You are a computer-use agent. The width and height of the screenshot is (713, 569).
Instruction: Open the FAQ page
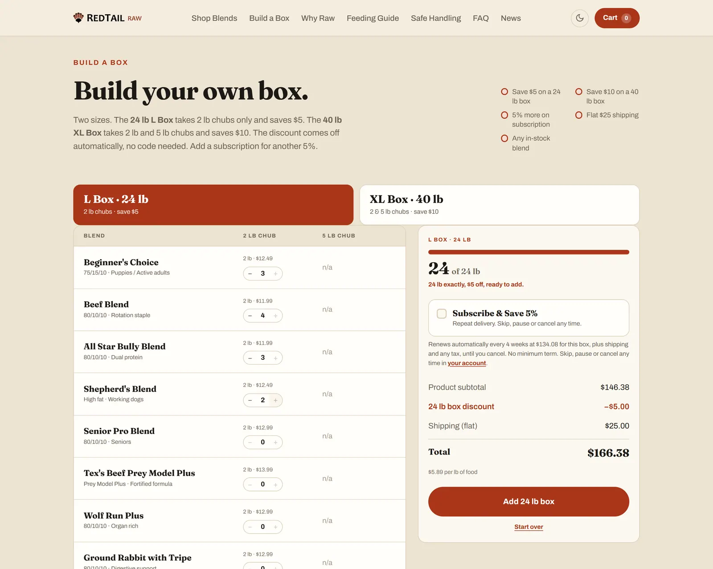481,18
